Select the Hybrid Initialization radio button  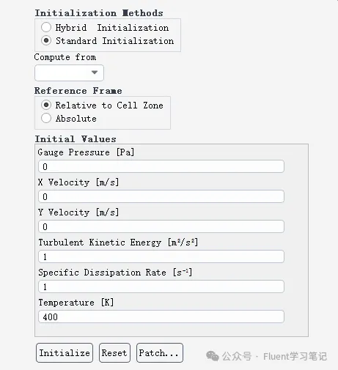(x=46, y=27)
